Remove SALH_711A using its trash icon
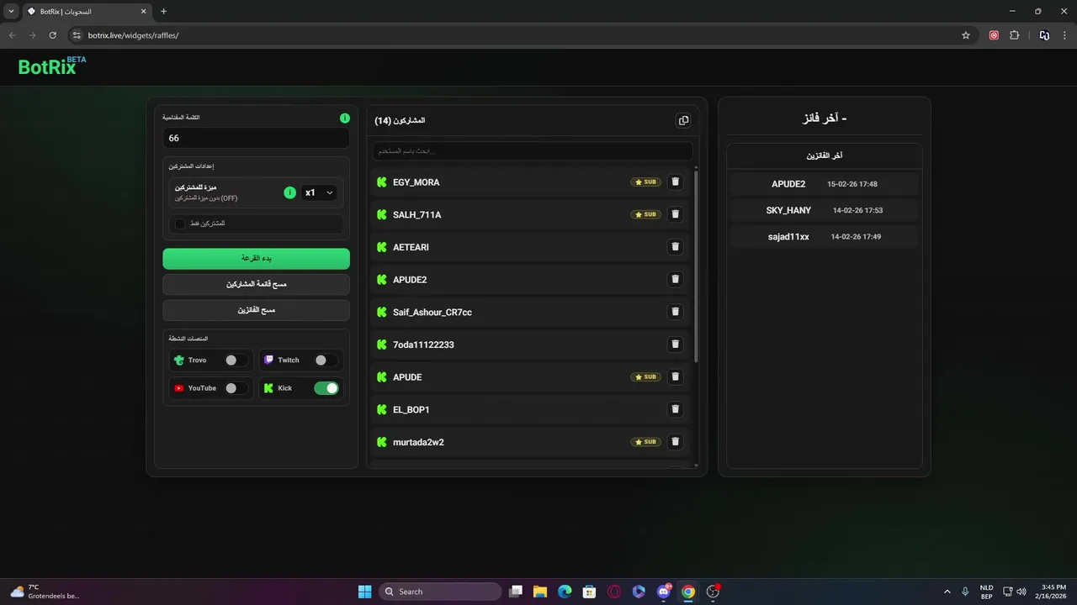The width and height of the screenshot is (1077, 605). [675, 214]
